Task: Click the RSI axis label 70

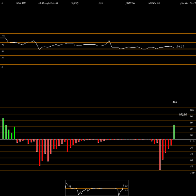Action: [x=3, y=45]
